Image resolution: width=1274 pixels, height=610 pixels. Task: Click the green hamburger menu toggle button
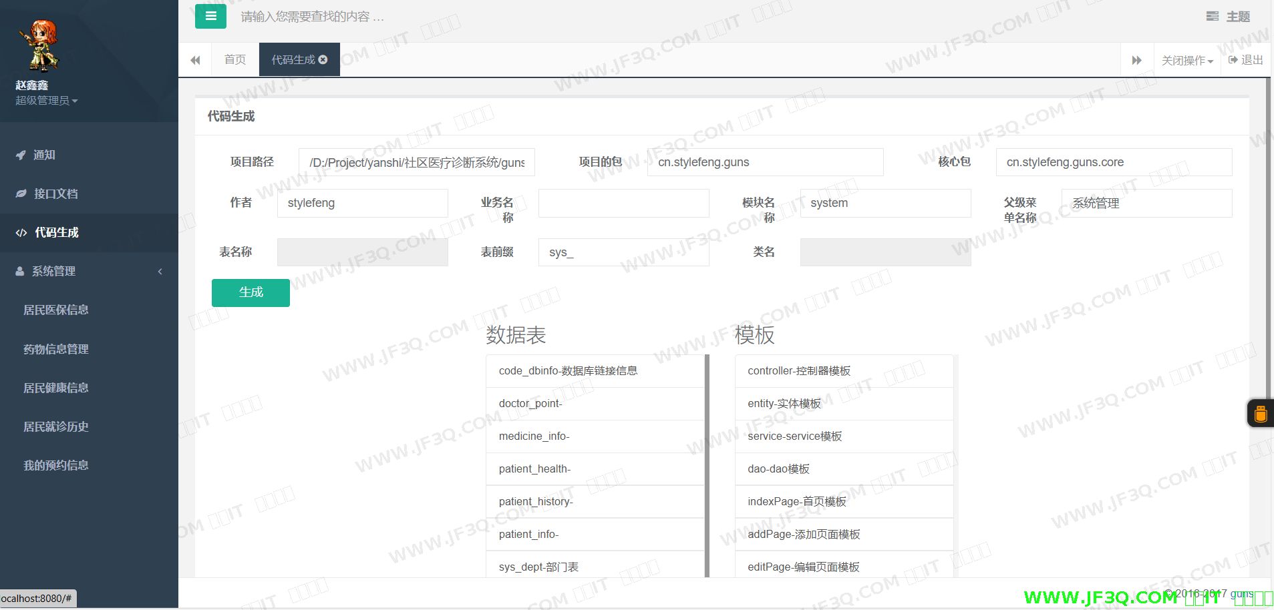(210, 17)
